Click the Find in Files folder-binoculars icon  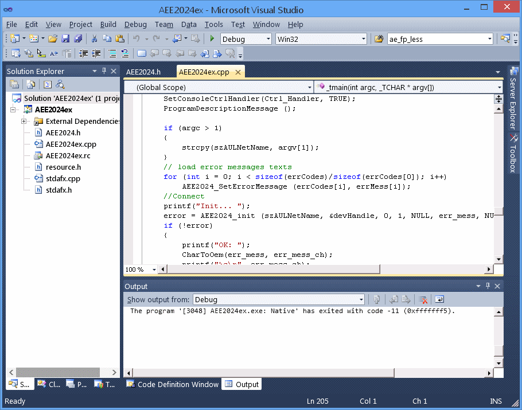[x=379, y=39]
